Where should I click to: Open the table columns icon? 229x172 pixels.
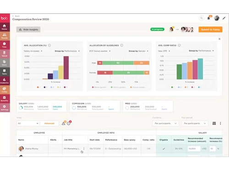pos(214,123)
